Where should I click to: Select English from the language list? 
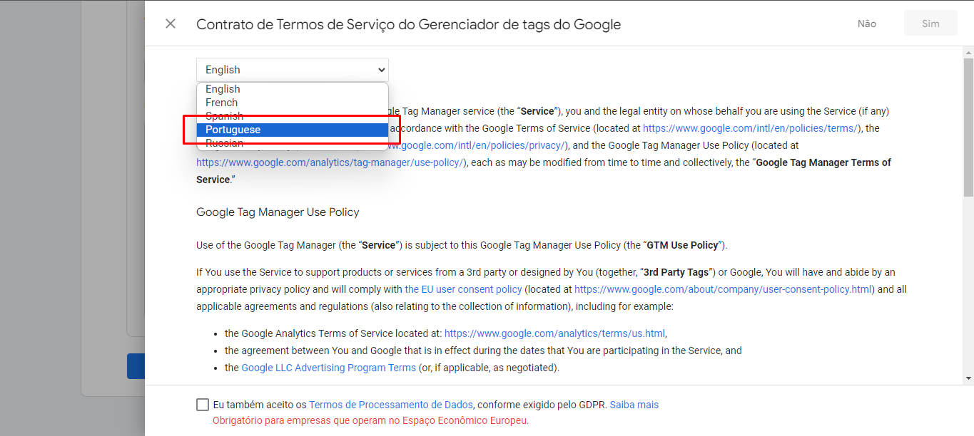223,89
